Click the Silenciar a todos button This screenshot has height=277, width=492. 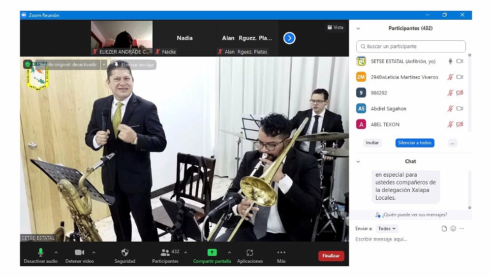click(x=414, y=143)
